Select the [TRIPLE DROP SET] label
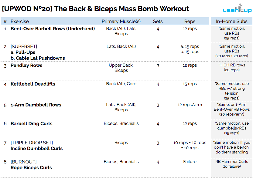The width and height of the screenshot is (253, 185). pos(32,143)
